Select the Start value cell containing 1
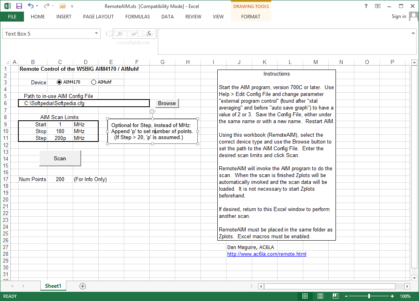This screenshot has width=419, height=301. [60, 124]
